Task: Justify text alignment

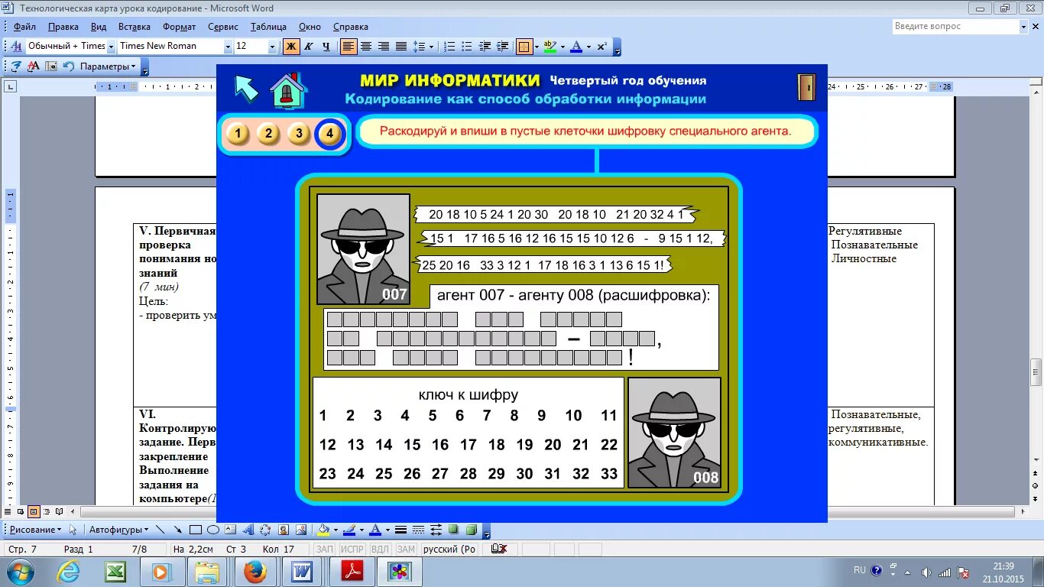Action: [x=401, y=47]
